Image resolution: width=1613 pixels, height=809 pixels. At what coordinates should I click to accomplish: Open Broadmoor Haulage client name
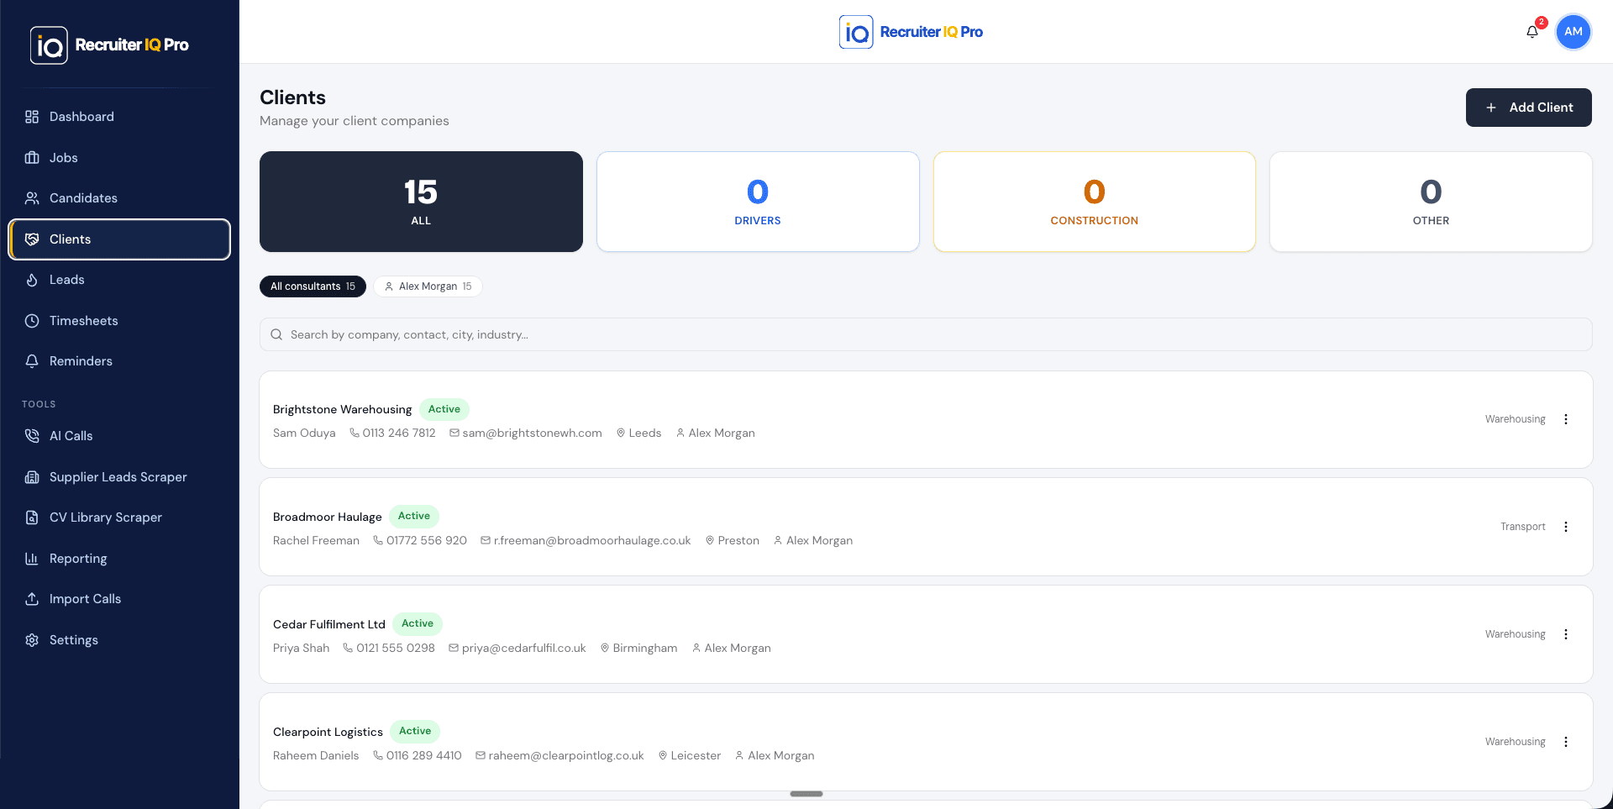[x=328, y=517]
